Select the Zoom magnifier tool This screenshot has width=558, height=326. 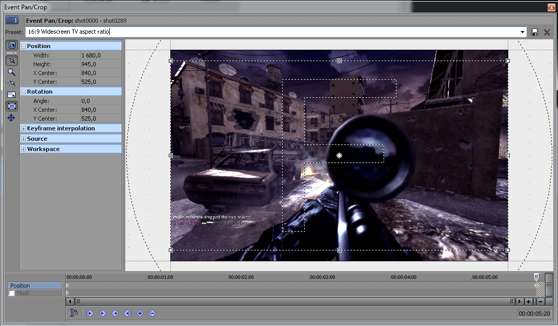coord(11,72)
